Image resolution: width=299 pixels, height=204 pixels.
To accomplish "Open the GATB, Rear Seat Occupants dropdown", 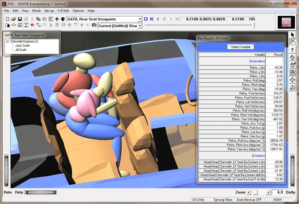I will pos(140,19).
